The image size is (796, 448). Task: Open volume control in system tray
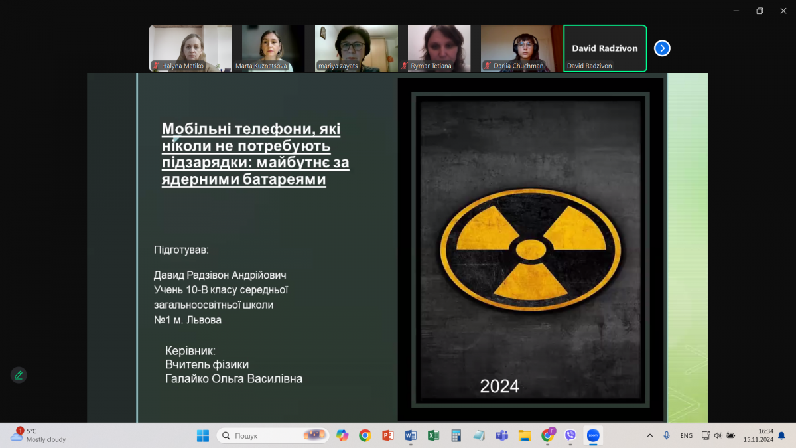click(717, 435)
